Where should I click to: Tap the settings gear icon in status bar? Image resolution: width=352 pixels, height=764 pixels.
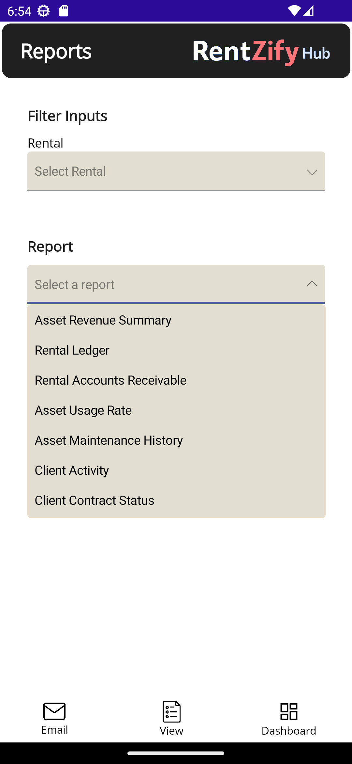pos(43,11)
